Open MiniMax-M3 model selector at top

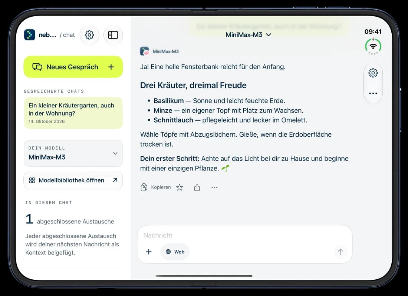click(248, 34)
